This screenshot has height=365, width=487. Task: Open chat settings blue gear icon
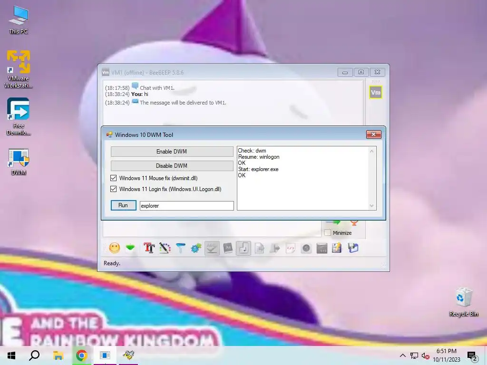196,248
